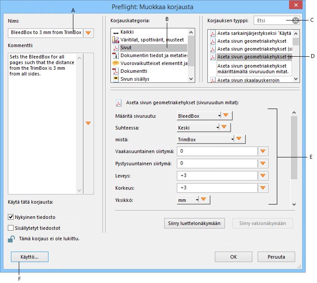Click Korjauksen tyyppi list scroll down arrow
The image size is (317, 283).
[296, 79]
